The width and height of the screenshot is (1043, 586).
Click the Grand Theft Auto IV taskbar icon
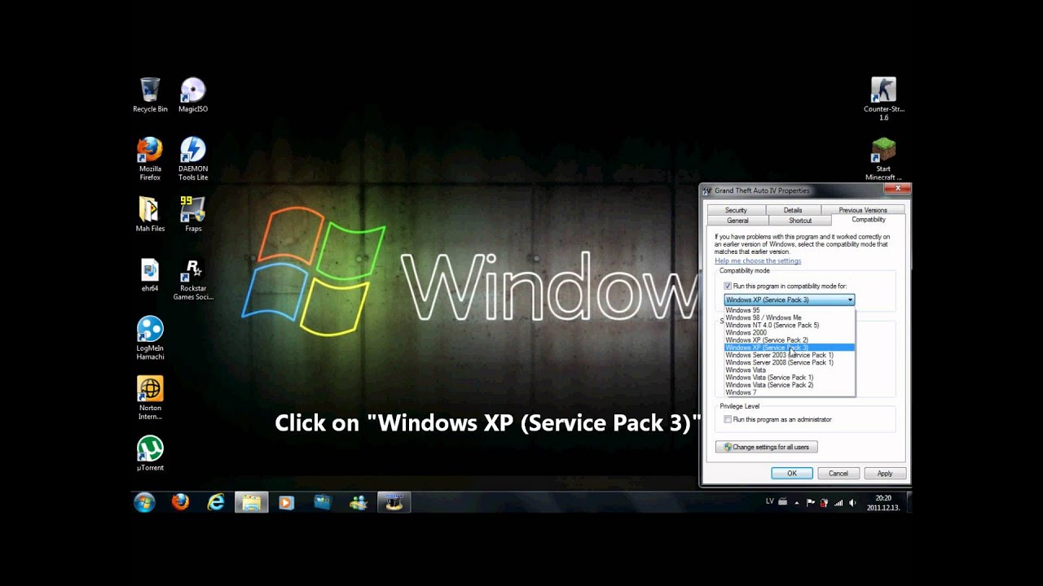click(394, 503)
